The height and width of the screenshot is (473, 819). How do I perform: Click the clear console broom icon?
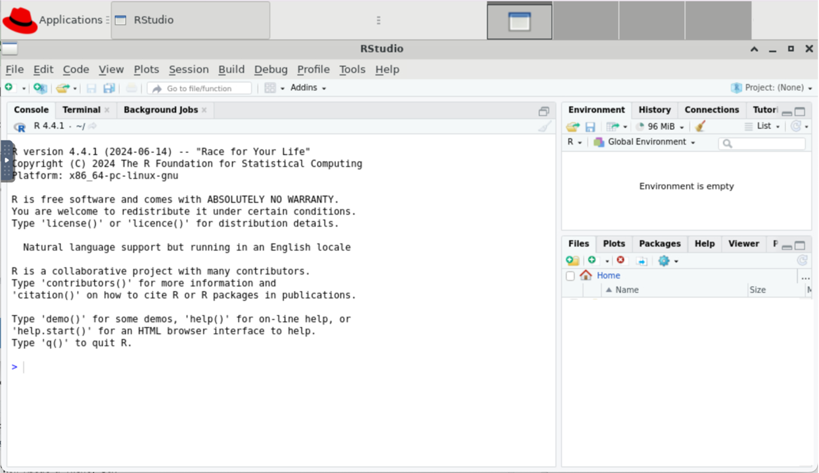544,126
